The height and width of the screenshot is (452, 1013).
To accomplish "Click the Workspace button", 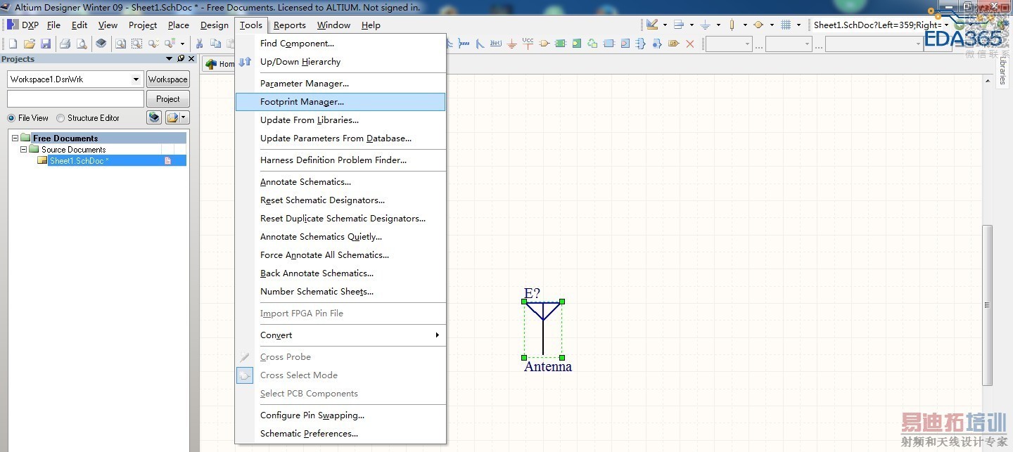I will pos(167,79).
